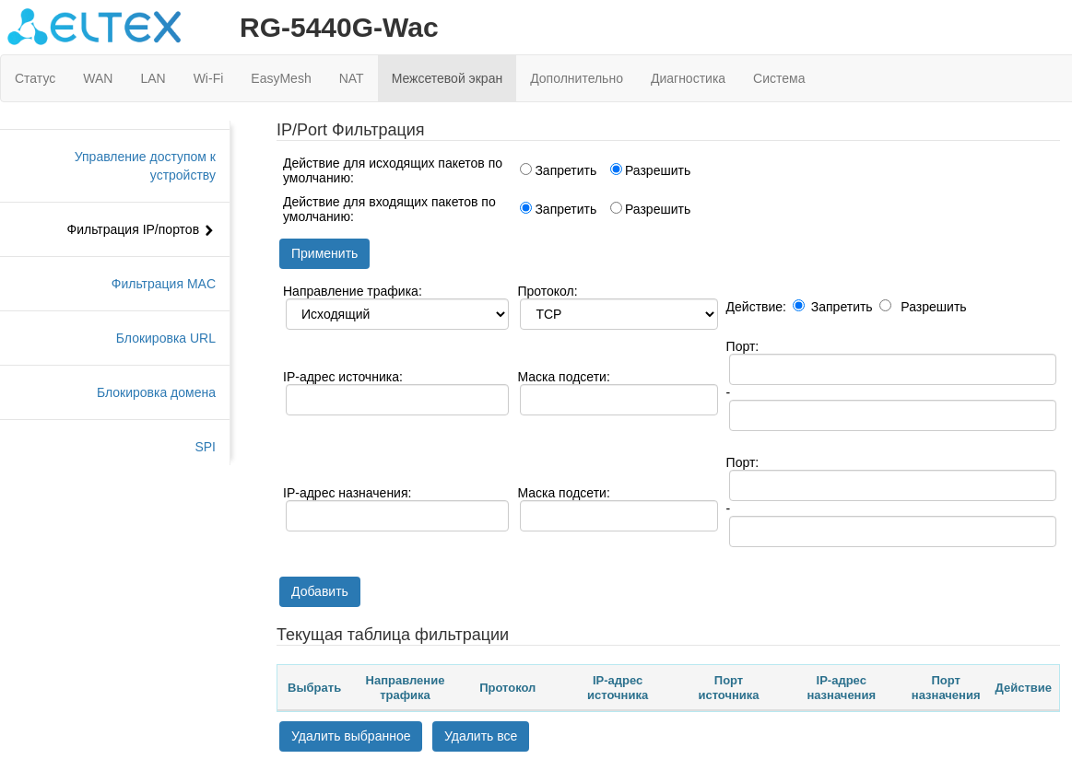Image resolution: width=1072 pixels, height=759 pixels.
Task: Click the ELTEX logo
Action: (94, 27)
